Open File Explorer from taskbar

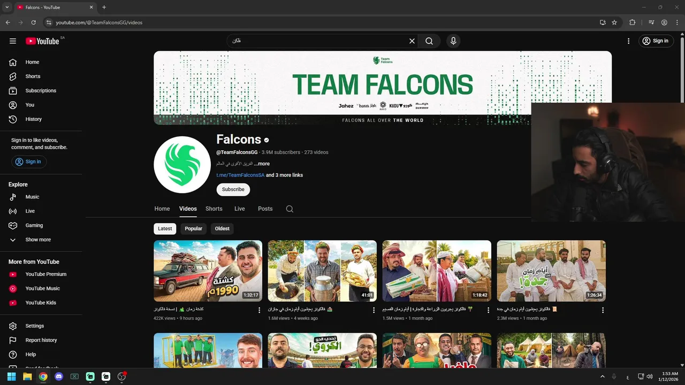tap(27, 376)
